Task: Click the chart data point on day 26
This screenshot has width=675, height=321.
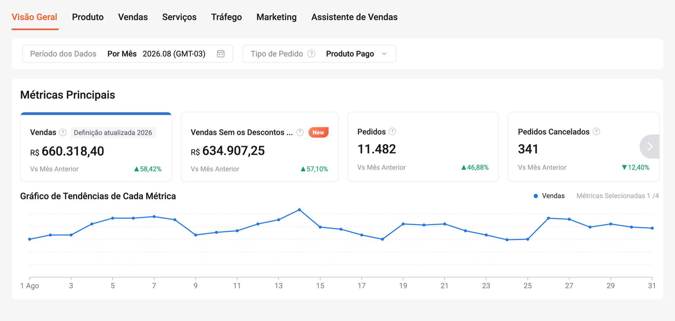Action: click(548, 218)
